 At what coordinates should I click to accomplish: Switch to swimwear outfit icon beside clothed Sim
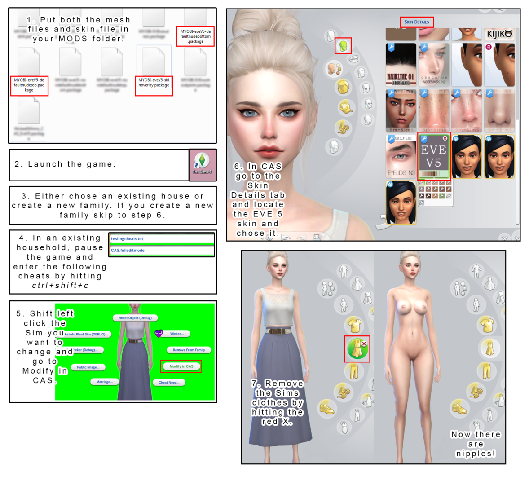coord(344,427)
